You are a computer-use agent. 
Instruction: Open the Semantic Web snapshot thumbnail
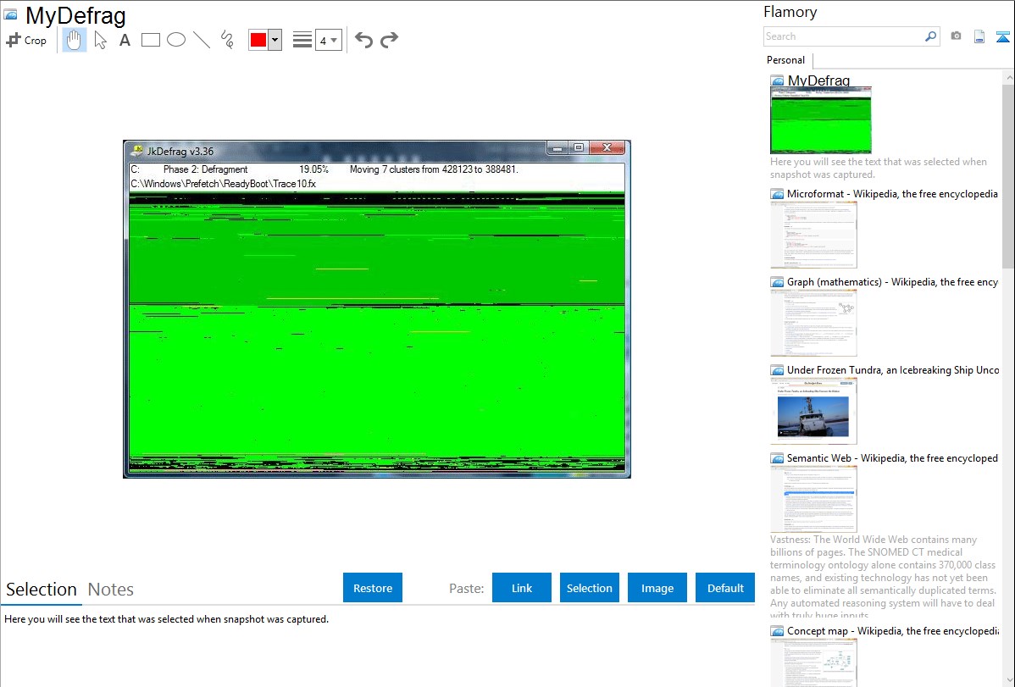(813, 499)
